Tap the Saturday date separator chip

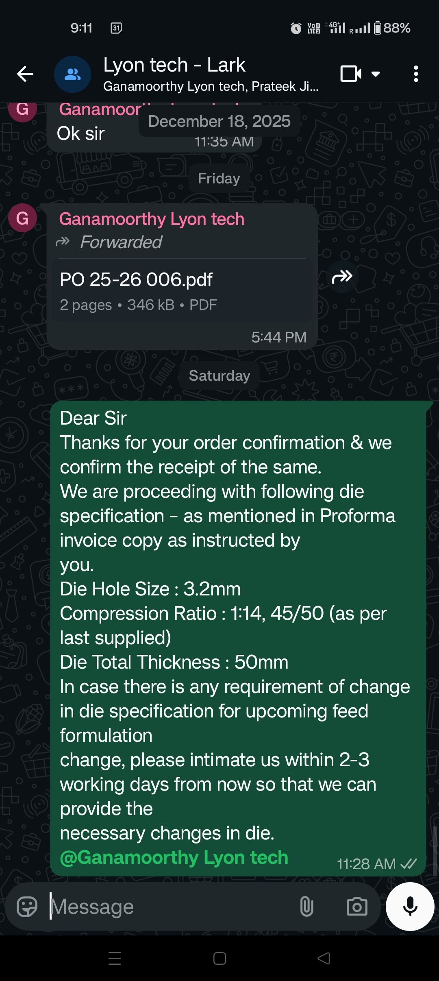pyautogui.click(x=219, y=375)
